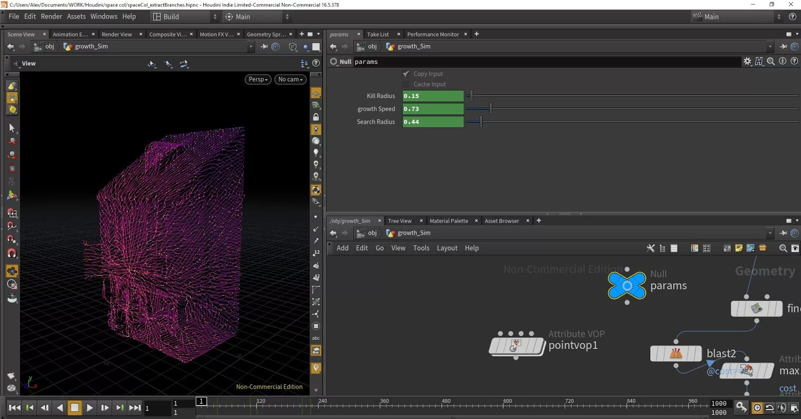Open the Persp view dropdown

[x=258, y=80]
